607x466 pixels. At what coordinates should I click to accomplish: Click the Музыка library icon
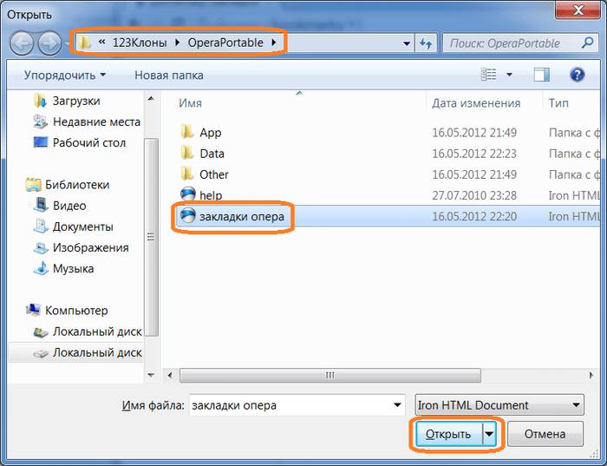(41, 268)
